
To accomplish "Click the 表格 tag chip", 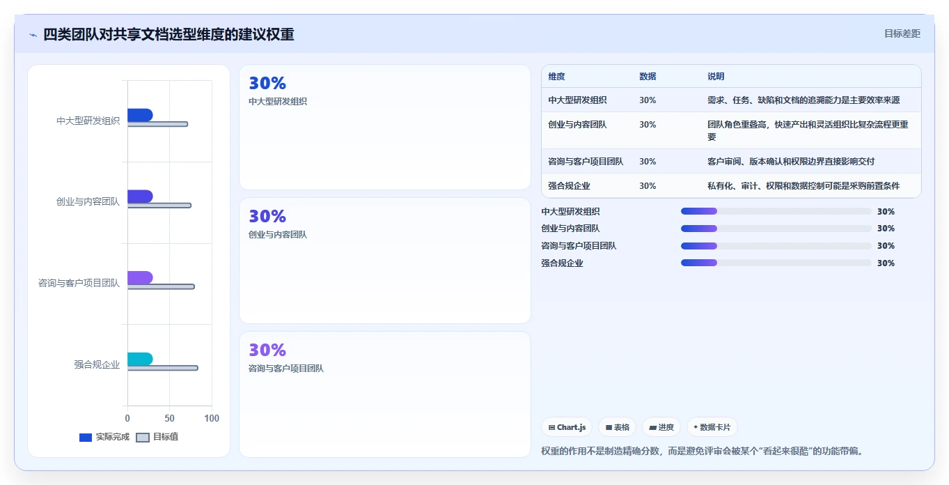I will [618, 427].
